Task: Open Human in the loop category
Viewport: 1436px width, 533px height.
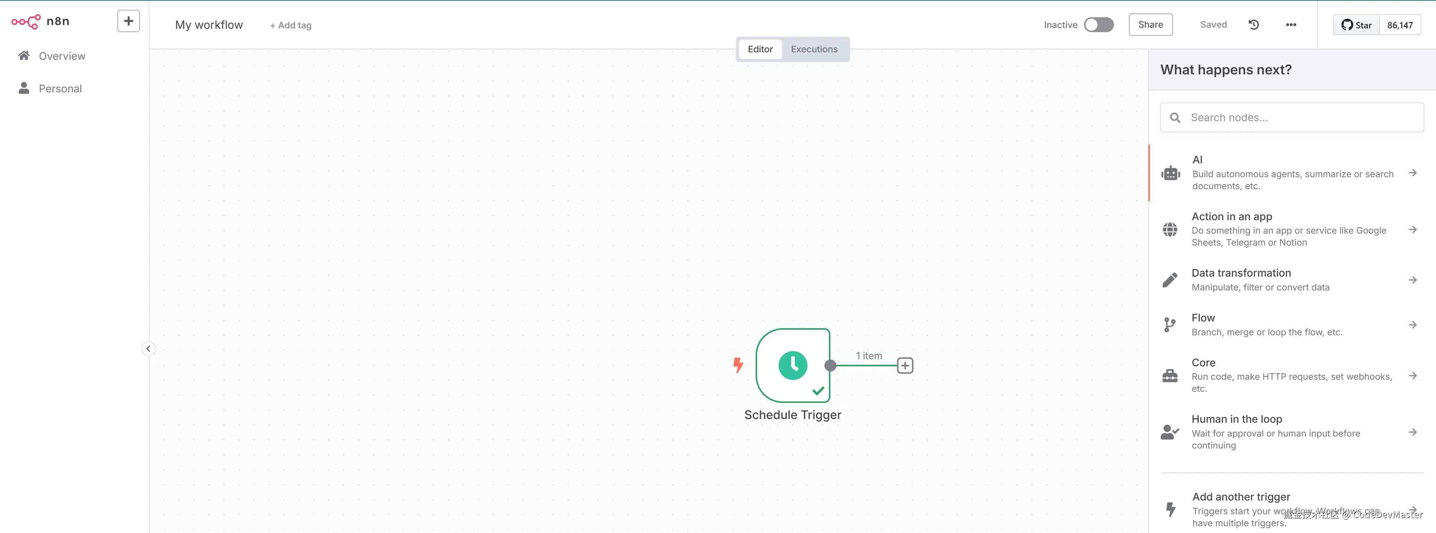Action: [x=1292, y=432]
